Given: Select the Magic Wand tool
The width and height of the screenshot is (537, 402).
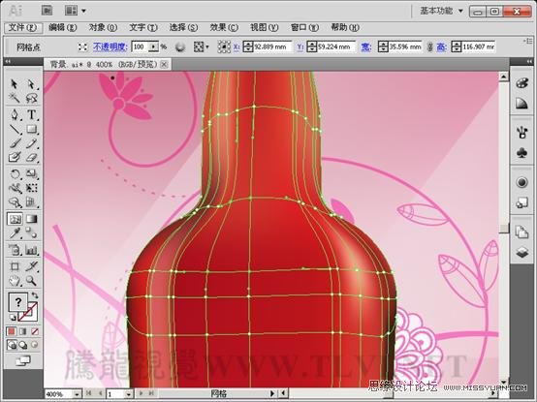Looking at the screenshot, I should [14, 99].
